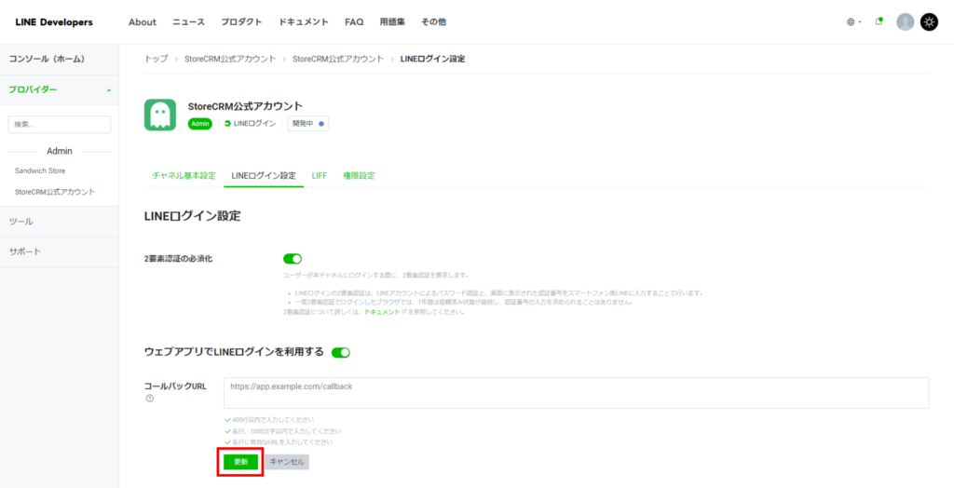Click first StoreCRM公式アカウント breadcrumb
The width and height of the screenshot is (954, 488).
click(x=230, y=59)
